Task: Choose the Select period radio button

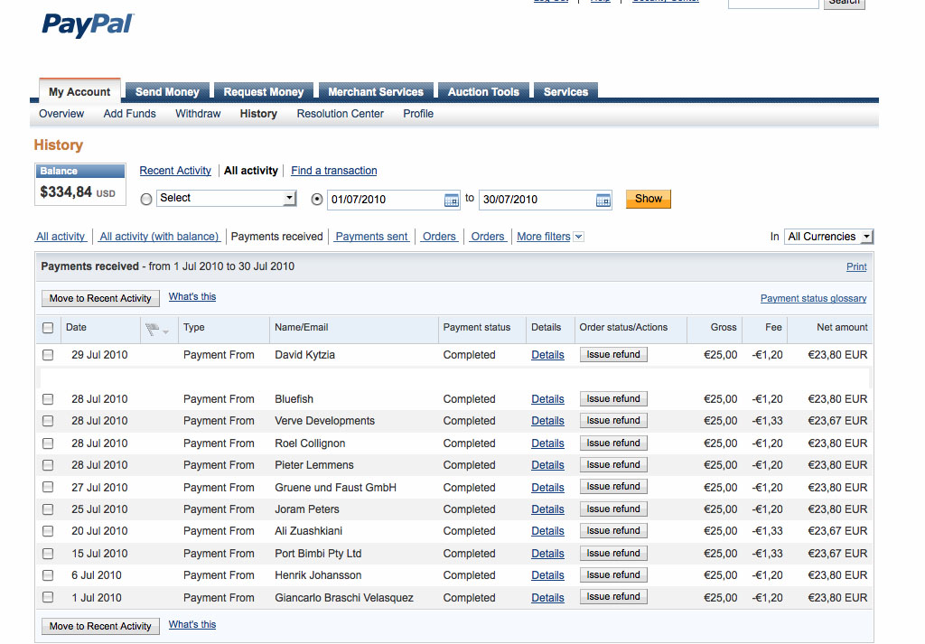Action: pyautogui.click(x=146, y=200)
